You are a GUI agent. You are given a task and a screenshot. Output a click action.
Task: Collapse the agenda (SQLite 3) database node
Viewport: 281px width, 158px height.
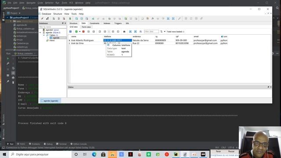coord(40,32)
